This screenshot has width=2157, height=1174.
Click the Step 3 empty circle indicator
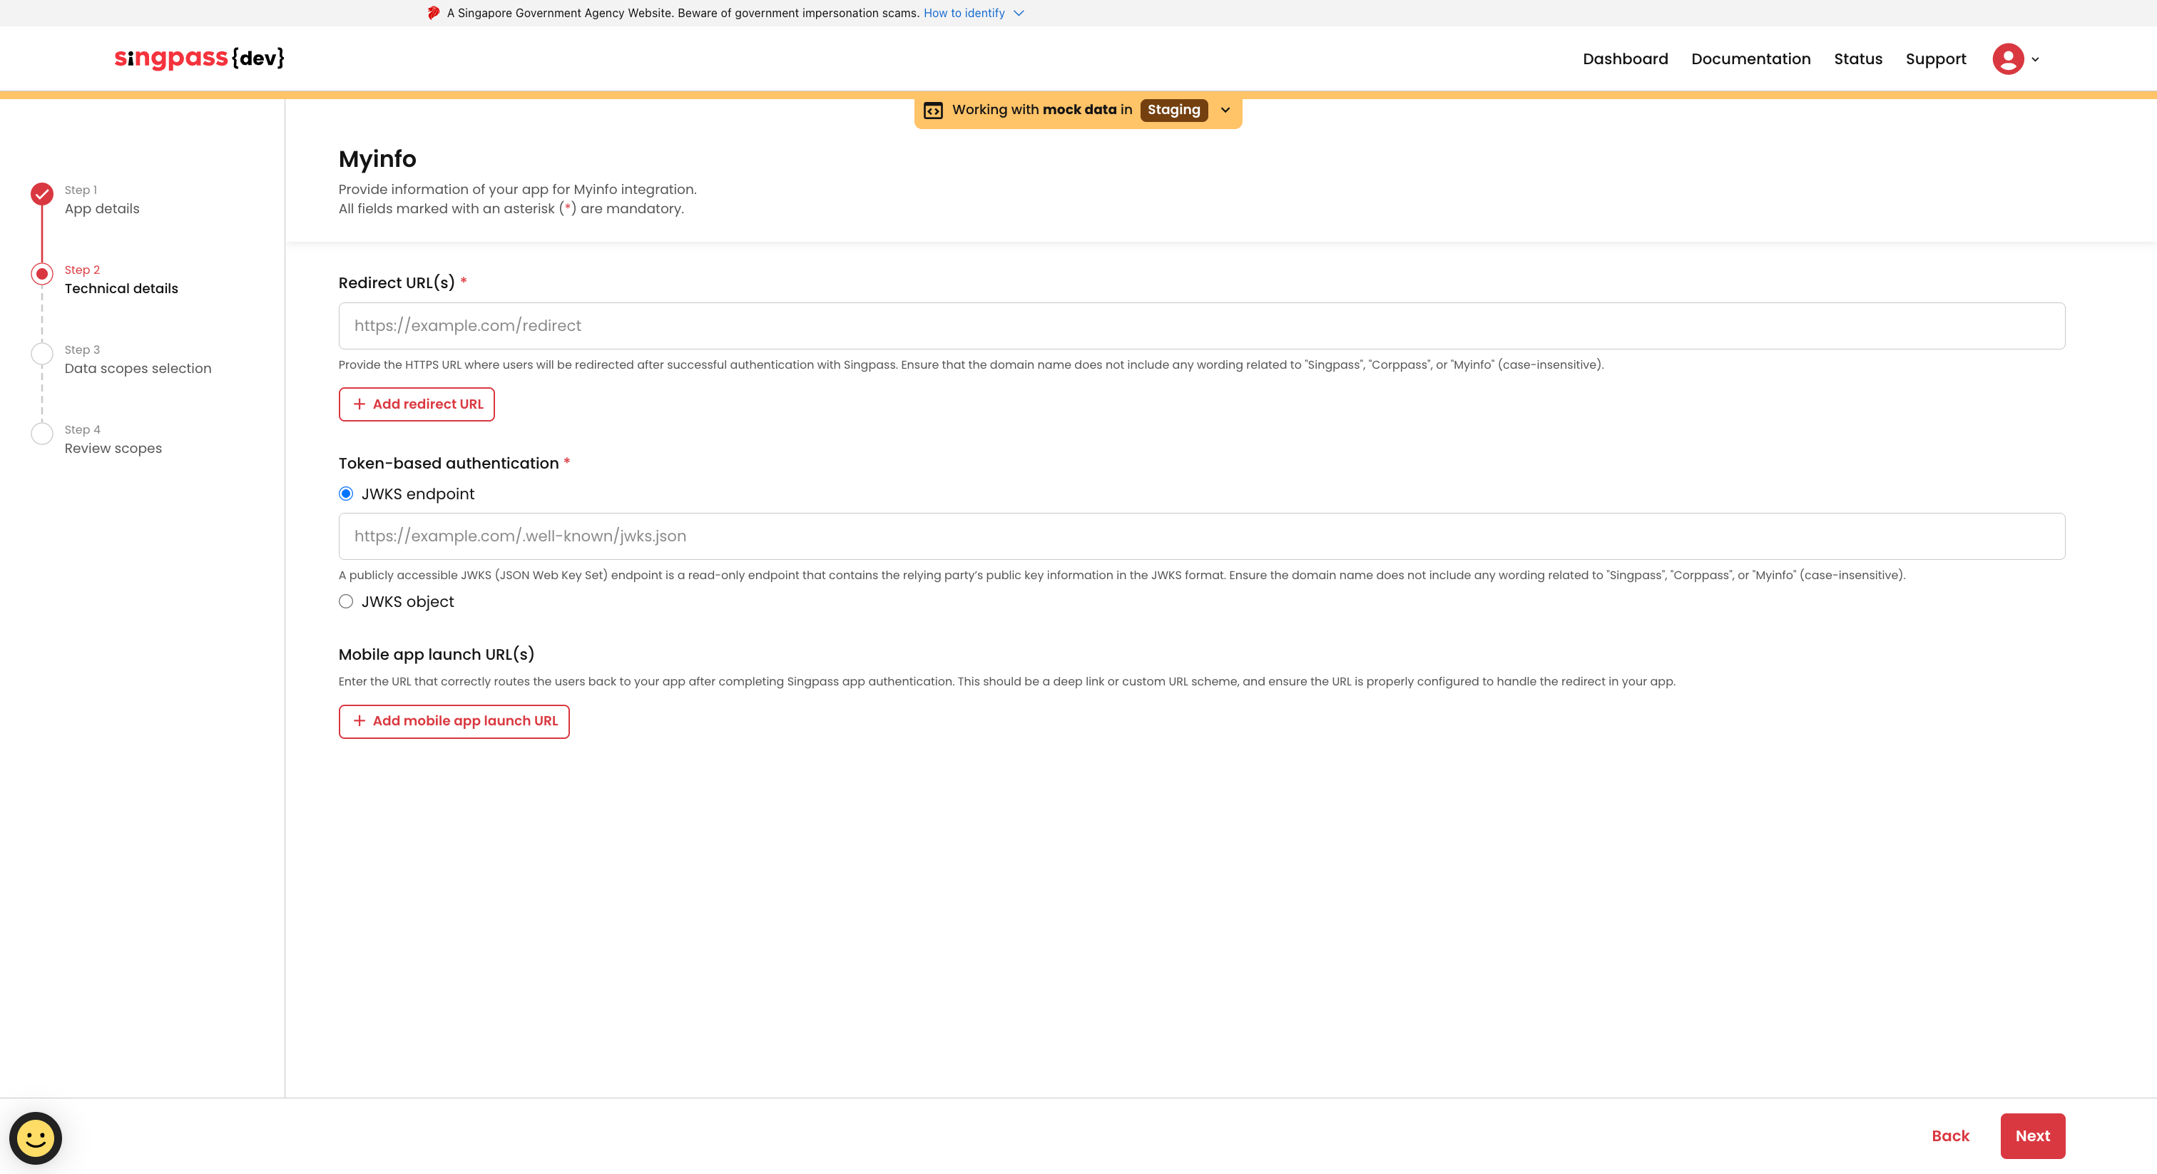pyautogui.click(x=42, y=353)
